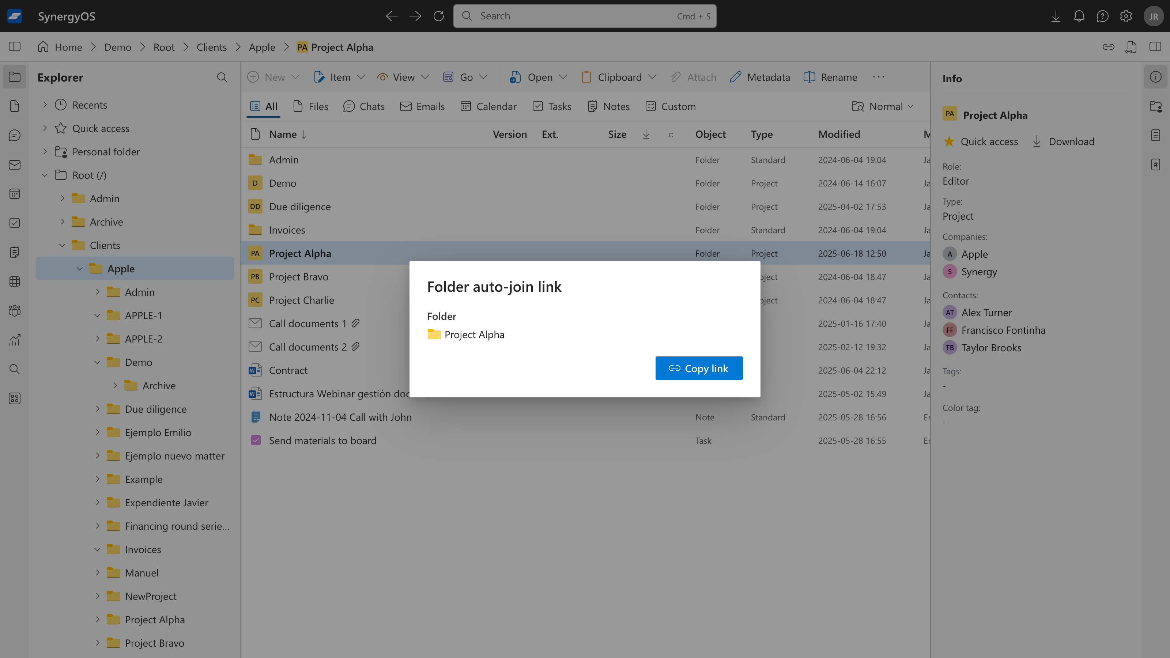Click the analytics chart sidebar icon
1170x658 pixels.
point(15,340)
